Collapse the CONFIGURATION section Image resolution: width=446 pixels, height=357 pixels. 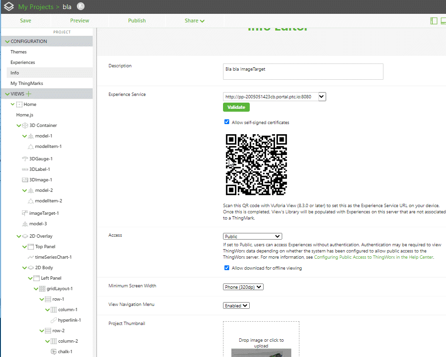coord(7,42)
